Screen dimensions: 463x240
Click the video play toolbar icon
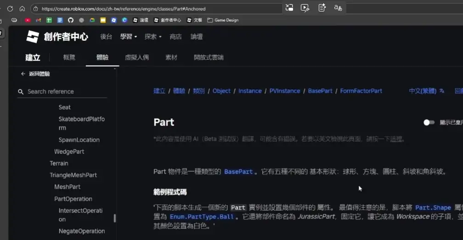[305, 8]
